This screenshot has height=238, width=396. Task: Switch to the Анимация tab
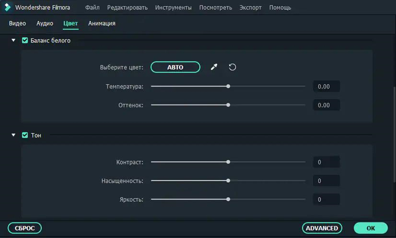(x=102, y=23)
